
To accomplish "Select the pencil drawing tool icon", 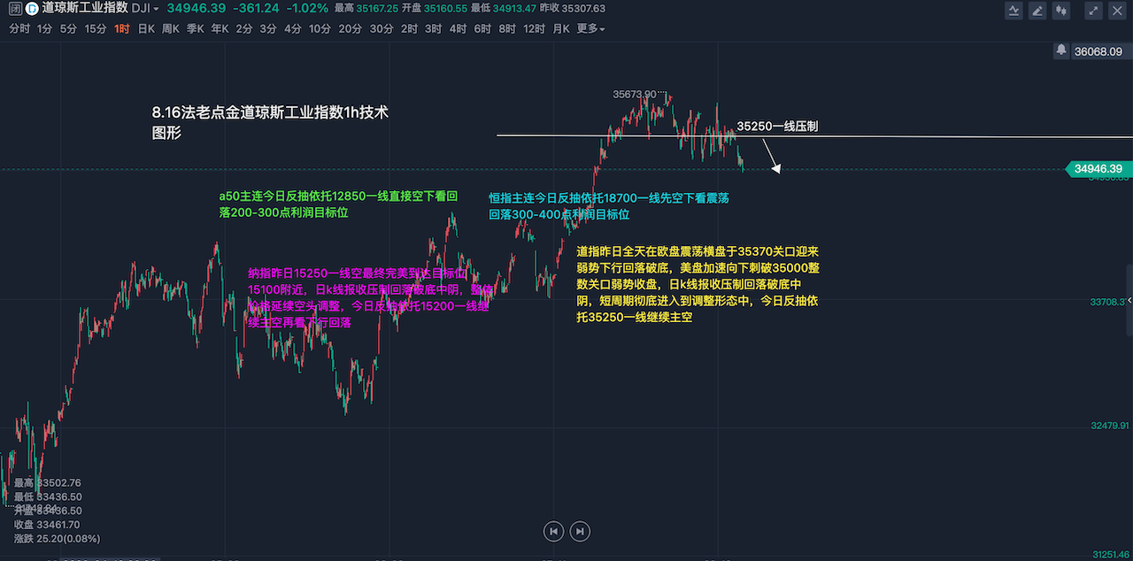I will (x=1037, y=12).
